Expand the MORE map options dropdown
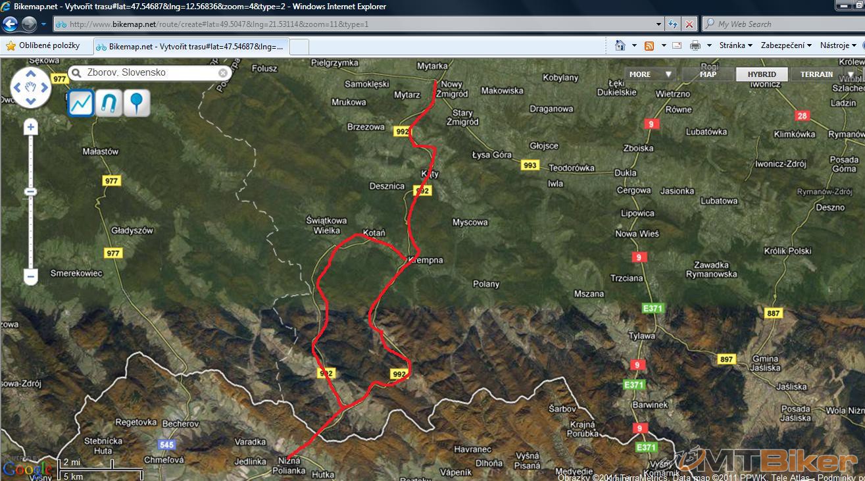865x481 pixels. click(649, 74)
